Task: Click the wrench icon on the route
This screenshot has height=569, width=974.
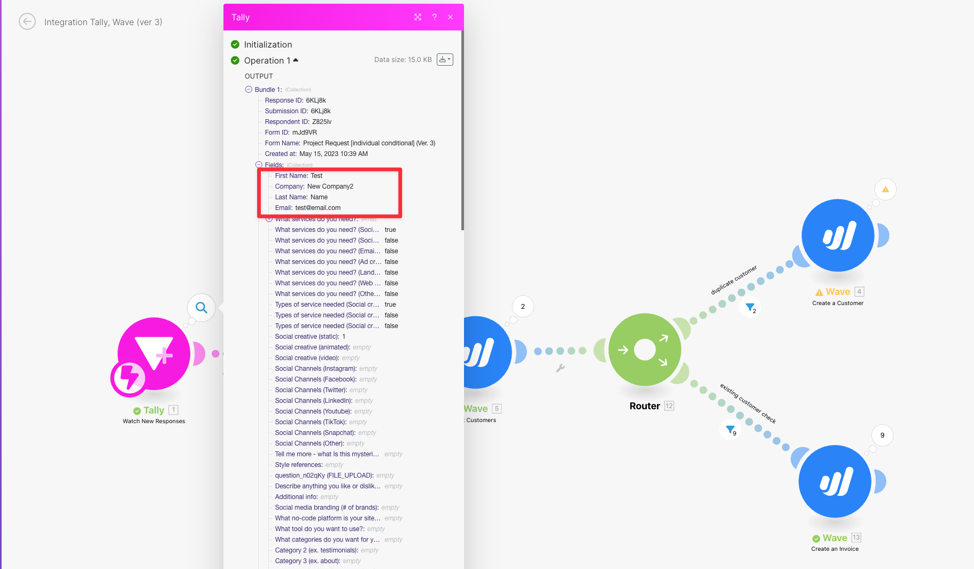Action: click(x=560, y=368)
